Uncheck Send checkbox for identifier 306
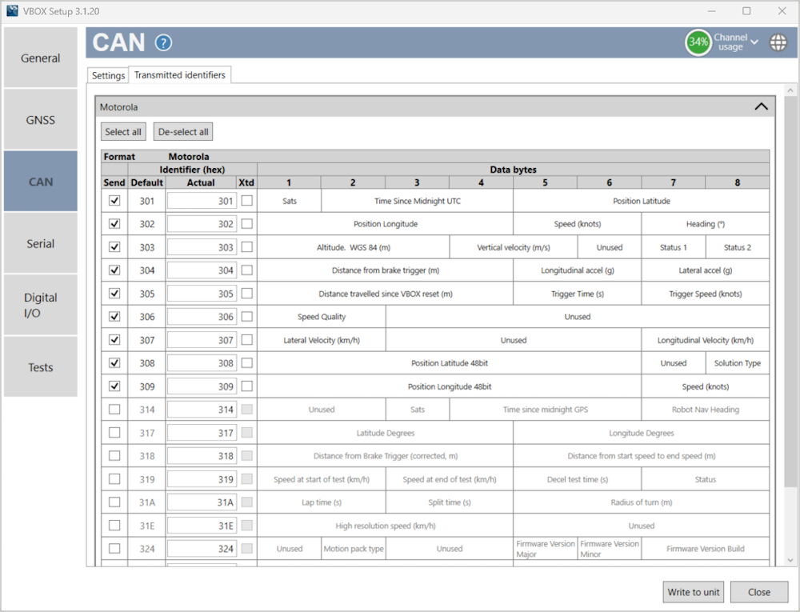 pos(114,316)
